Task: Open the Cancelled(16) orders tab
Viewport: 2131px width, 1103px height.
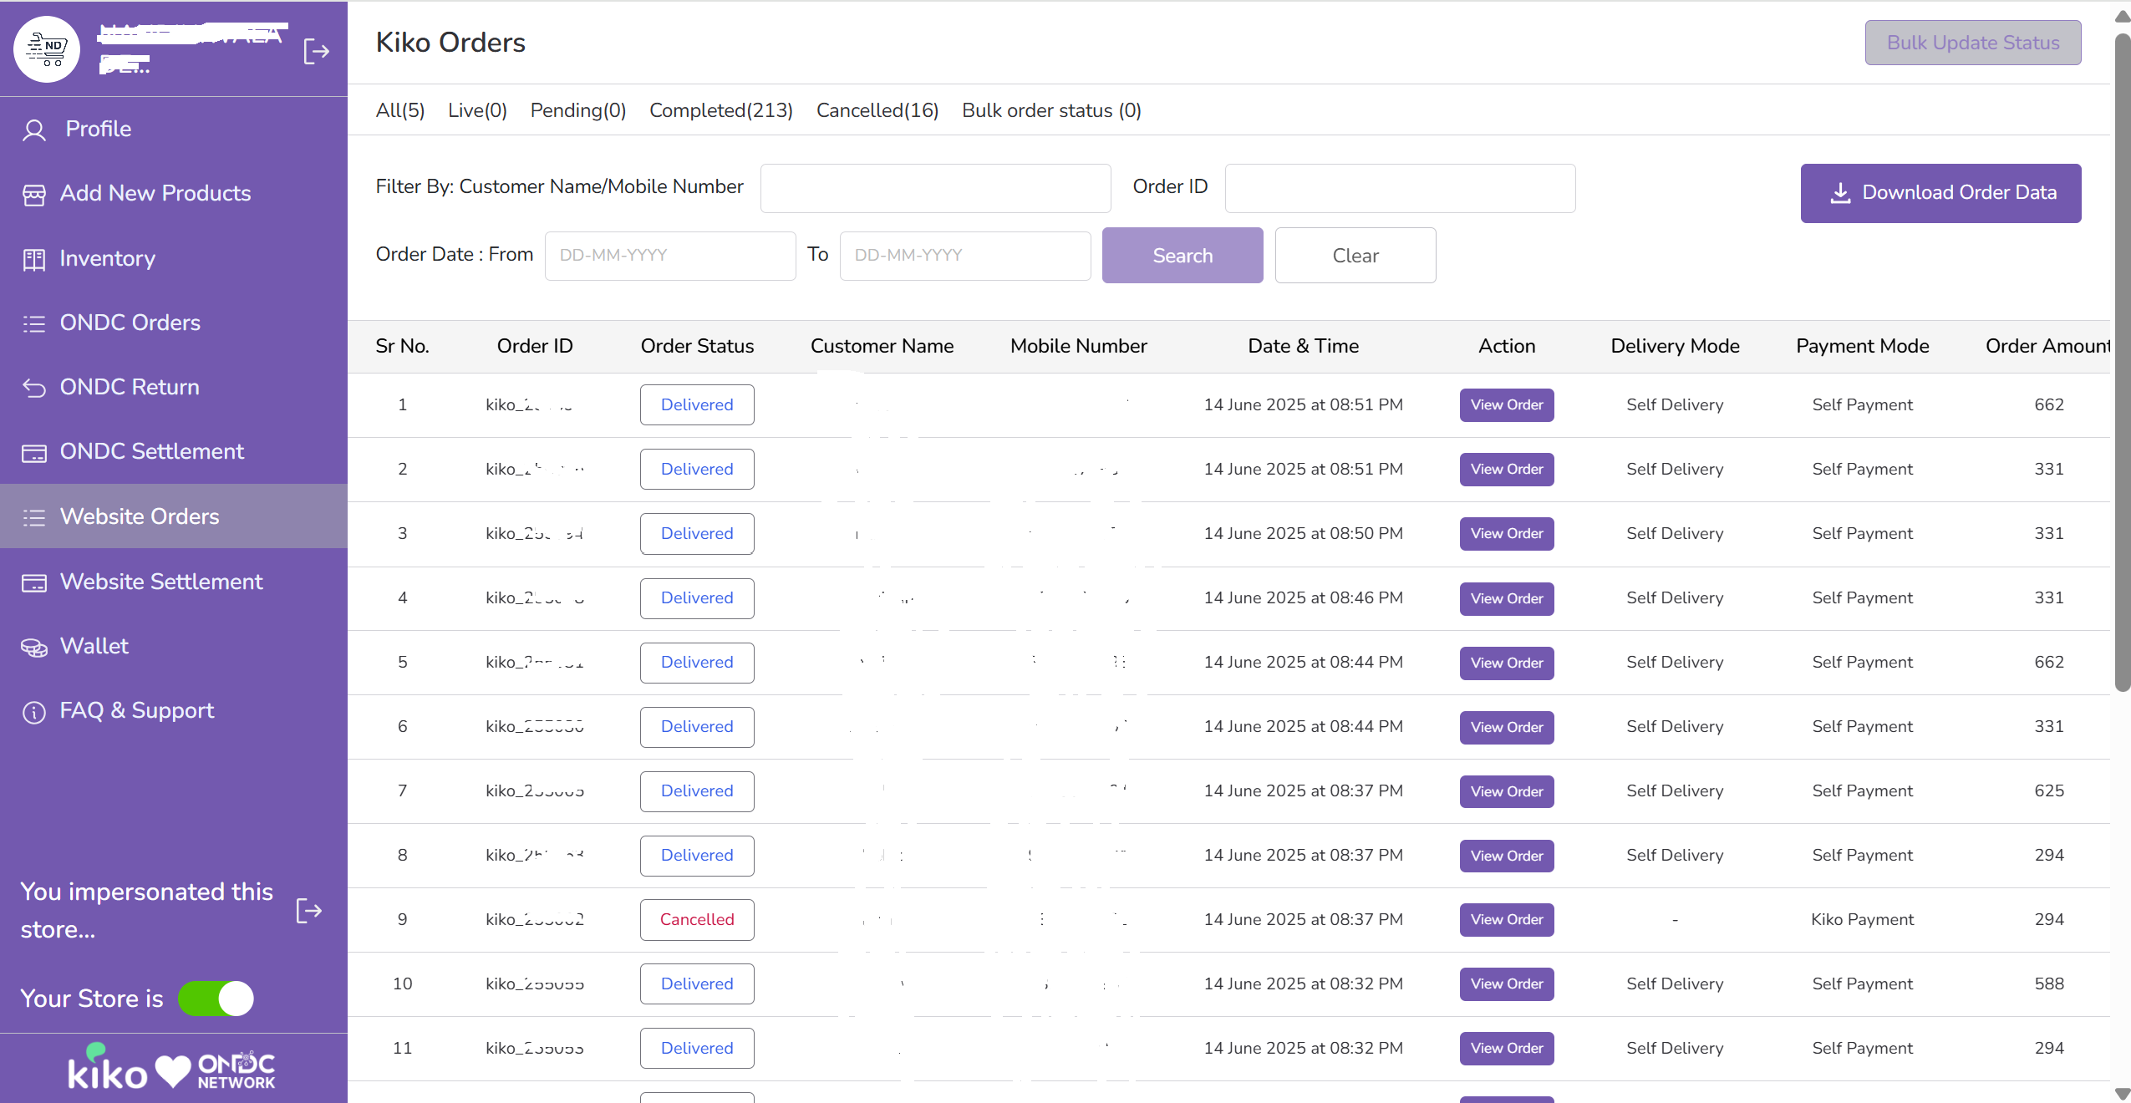Action: coord(876,109)
